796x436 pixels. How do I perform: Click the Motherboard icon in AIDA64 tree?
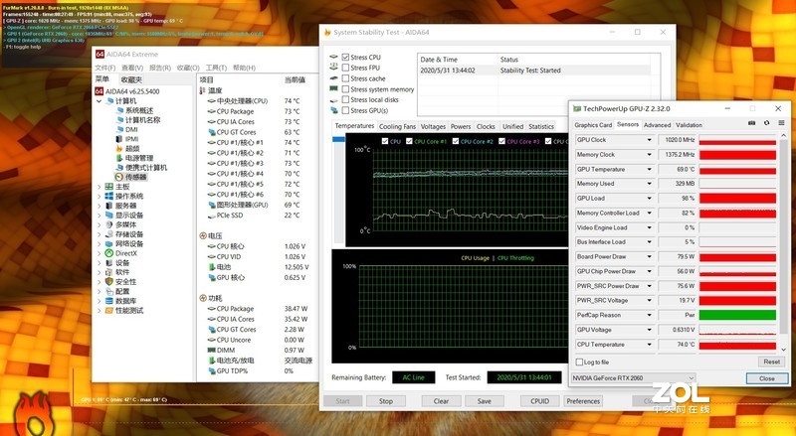click(109, 187)
